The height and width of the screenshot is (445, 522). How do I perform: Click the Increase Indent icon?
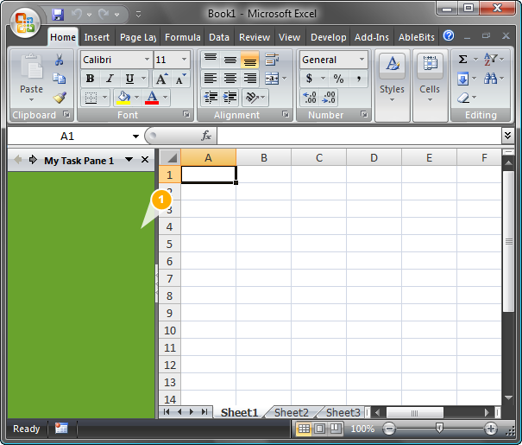click(230, 98)
